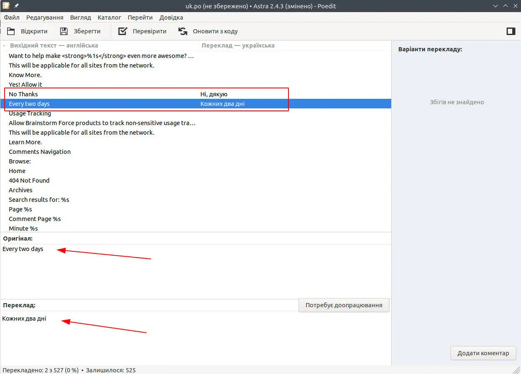Click the Відкрити toolbar label
521x374 pixels.
[34, 31]
